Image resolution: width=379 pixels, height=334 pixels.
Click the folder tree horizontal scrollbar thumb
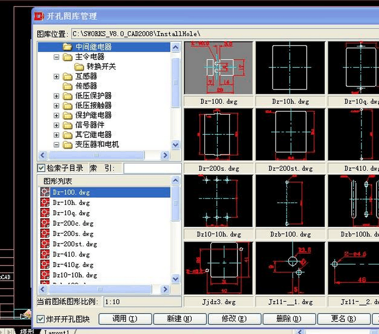[x=96, y=155]
